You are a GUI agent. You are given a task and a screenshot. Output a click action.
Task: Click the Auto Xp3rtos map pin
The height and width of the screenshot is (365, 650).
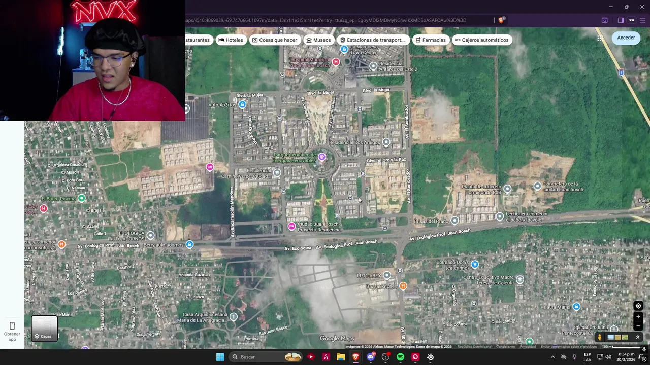tap(242, 104)
